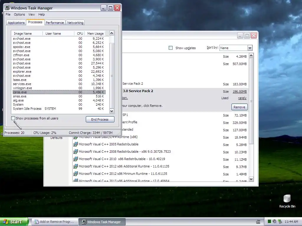Click the rarely used link

click(x=242, y=98)
